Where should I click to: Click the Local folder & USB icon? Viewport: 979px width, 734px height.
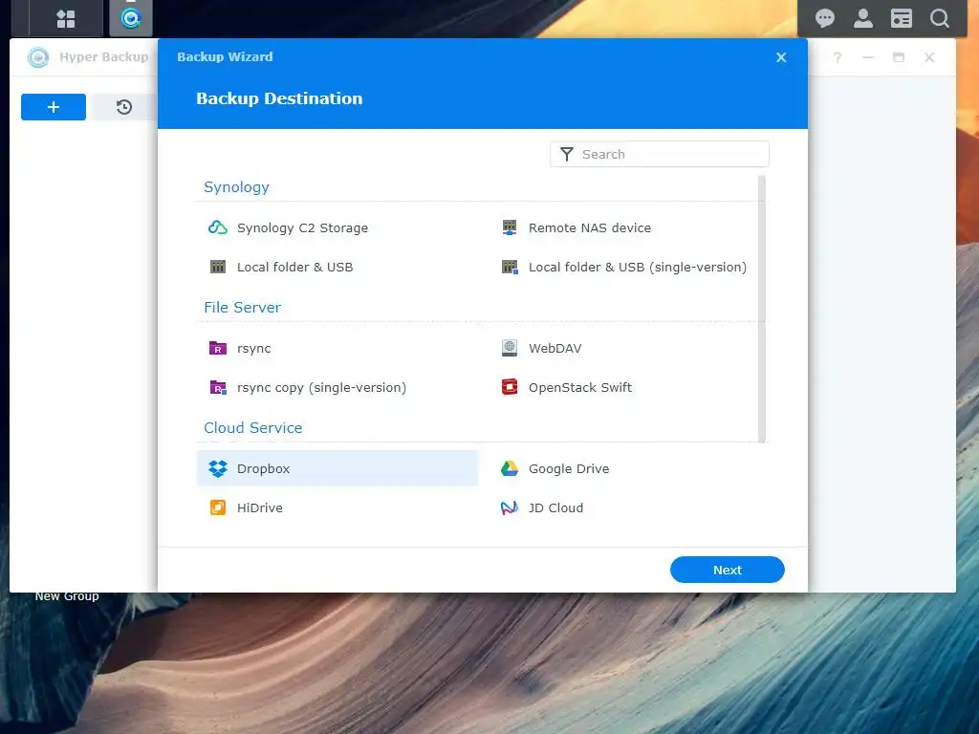tap(218, 268)
